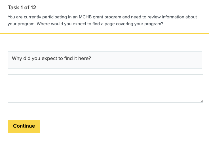Focus the empty answer text area
Screen dimensions: 209x144
[x=105, y=88]
